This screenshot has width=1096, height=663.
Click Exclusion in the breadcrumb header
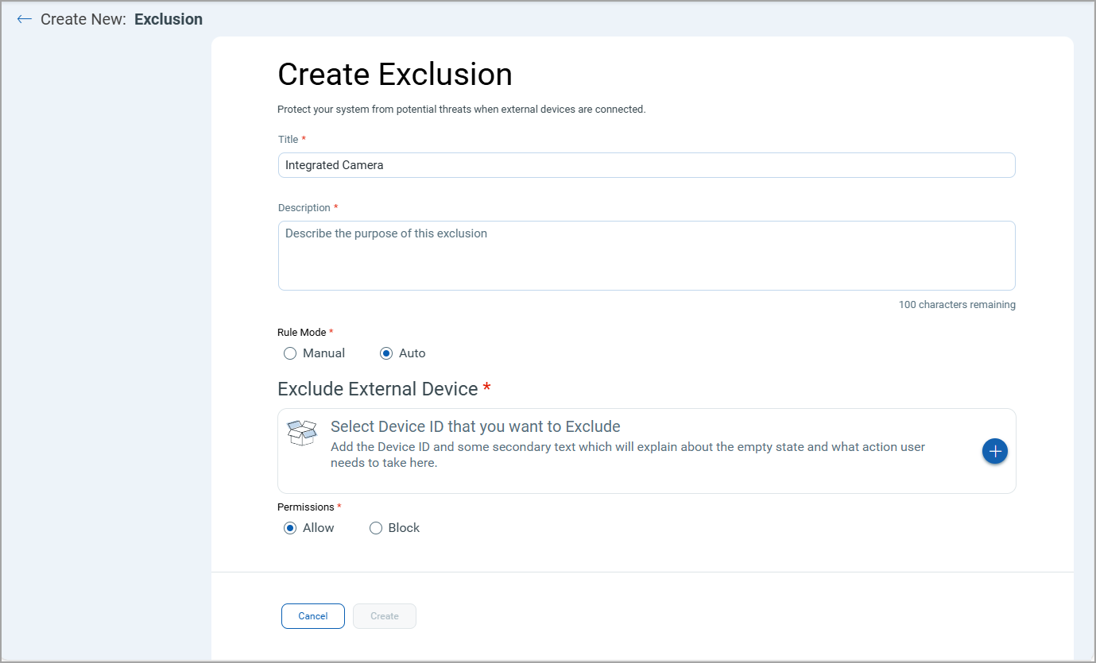(x=168, y=18)
